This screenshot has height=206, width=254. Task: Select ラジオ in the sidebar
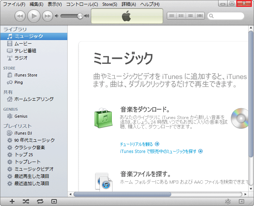point(34,58)
